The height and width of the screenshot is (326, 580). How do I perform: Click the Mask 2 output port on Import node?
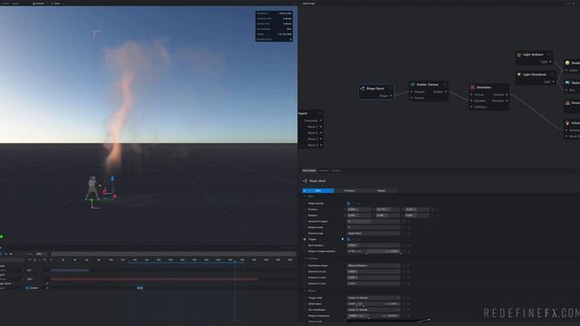[x=321, y=133]
